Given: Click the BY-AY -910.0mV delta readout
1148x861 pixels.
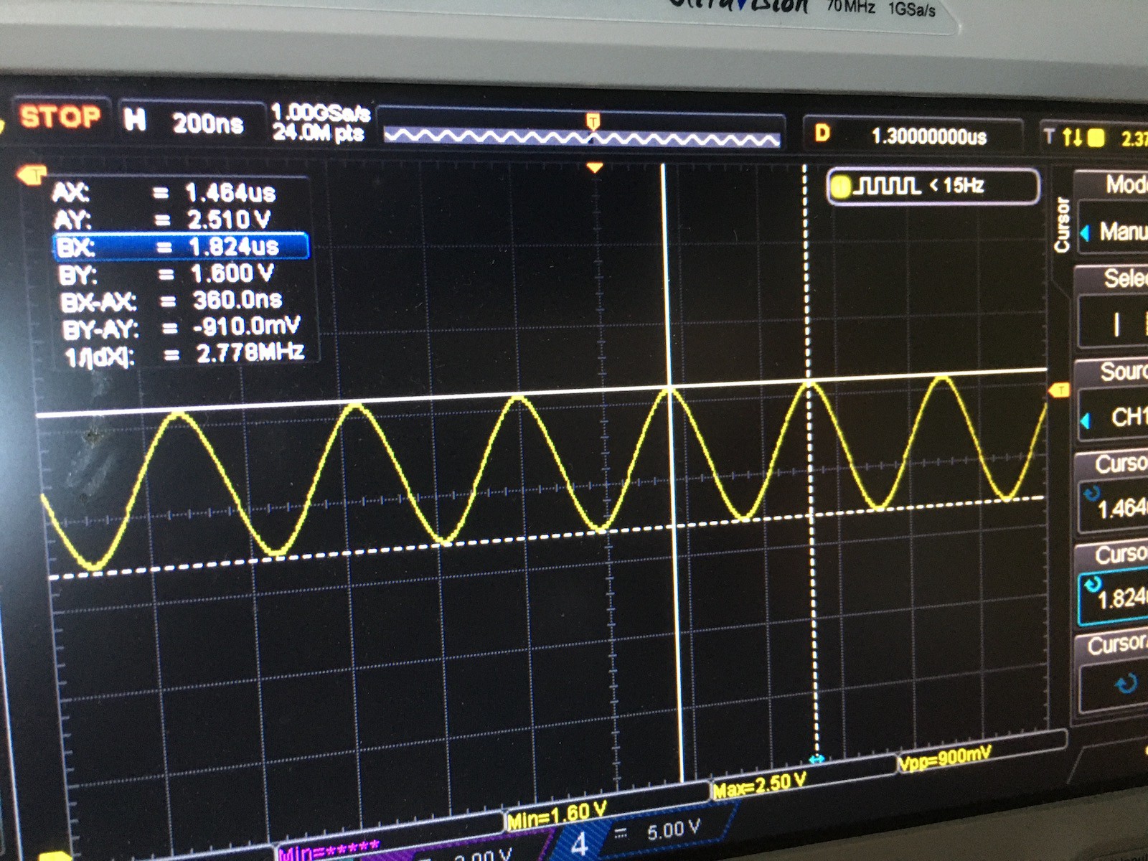Looking at the screenshot, I should pyautogui.click(x=182, y=328).
